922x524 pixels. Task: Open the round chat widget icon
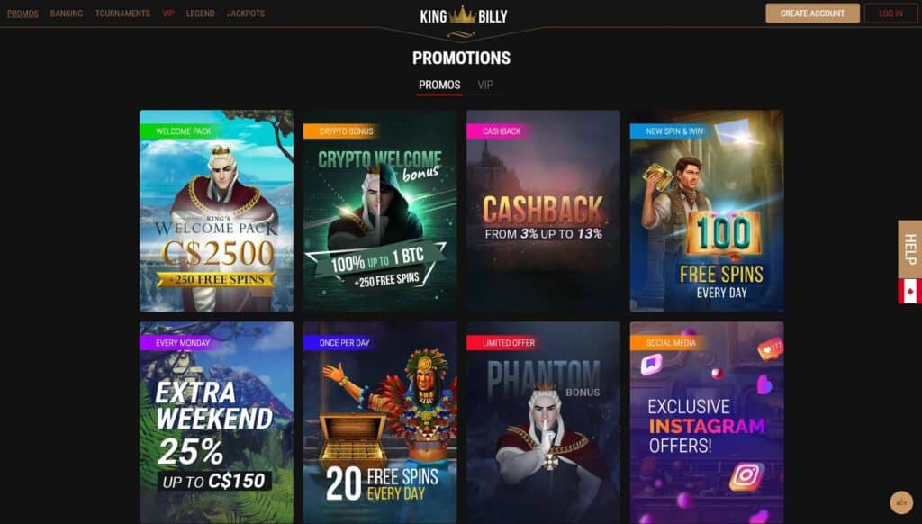pos(900,502)
